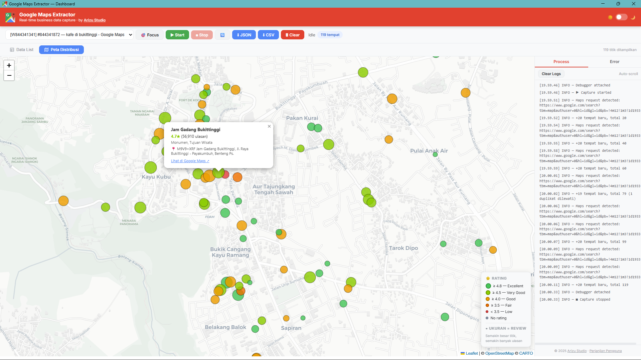Close the Jam Gadang Bukittinggi popup

coord(269,126)
